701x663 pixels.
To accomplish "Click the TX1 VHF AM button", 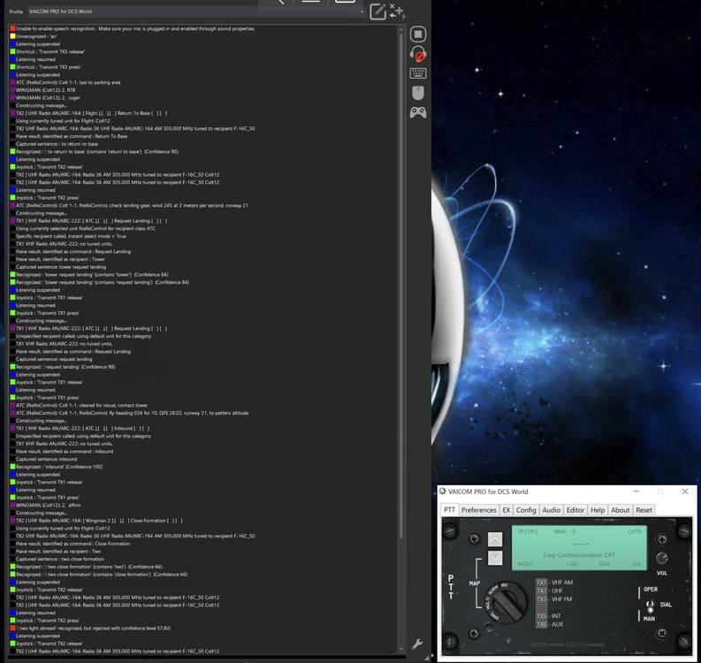I will (542, 583).
